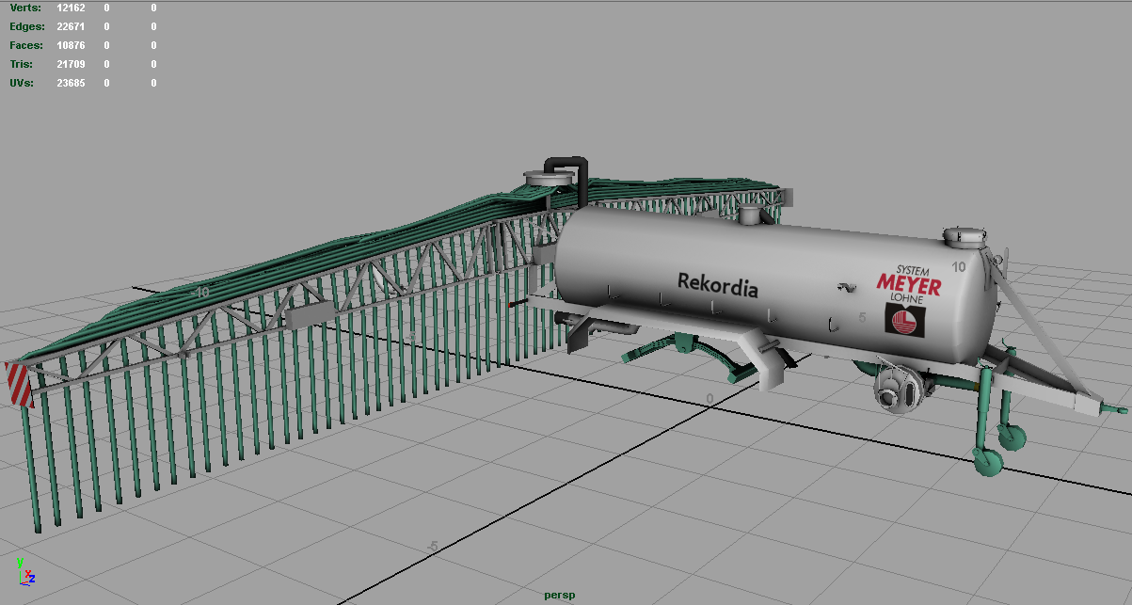Screen dimensions: 1132x605
Task: Click the view axis gizmo icon
Action: 25,572
